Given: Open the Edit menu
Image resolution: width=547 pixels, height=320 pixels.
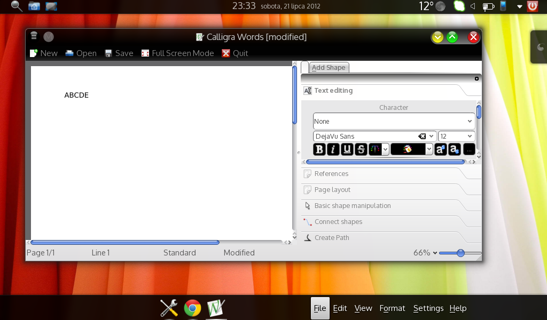Looking at the screenshot, I should 340,308.
